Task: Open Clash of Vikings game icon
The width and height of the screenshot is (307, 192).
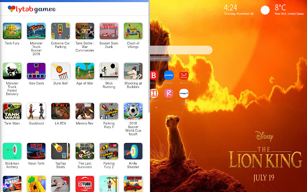Action: point(133,31)
